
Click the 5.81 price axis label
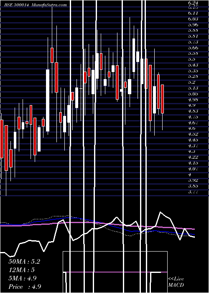click(x=193, y=36)
